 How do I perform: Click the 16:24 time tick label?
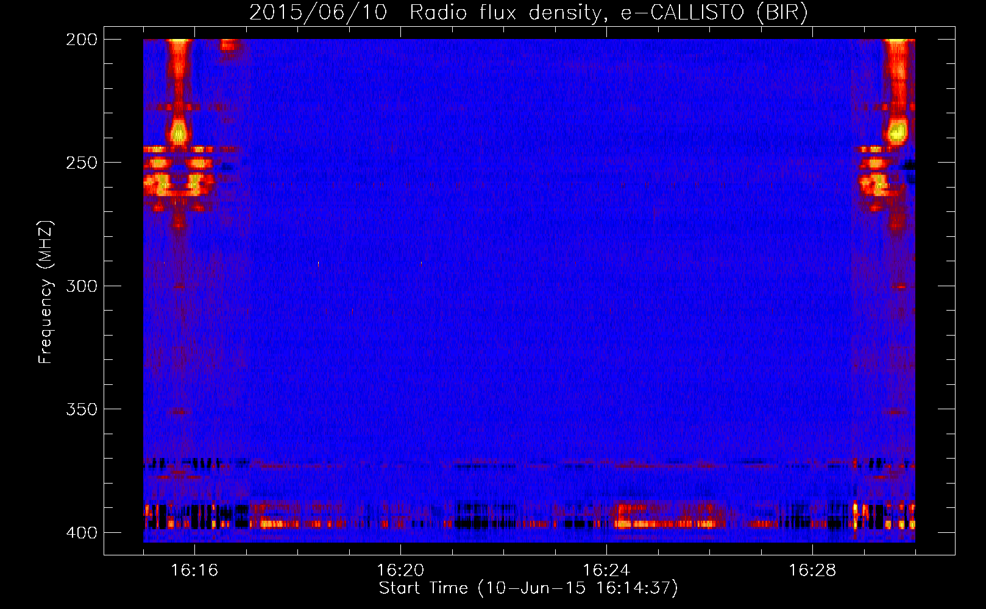click(606, 570)
